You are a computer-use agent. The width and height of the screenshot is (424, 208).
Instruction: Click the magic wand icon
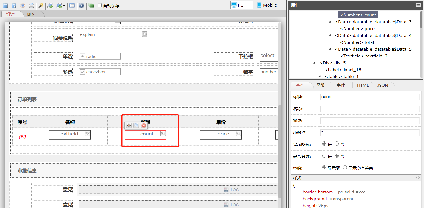pos(41,5)
